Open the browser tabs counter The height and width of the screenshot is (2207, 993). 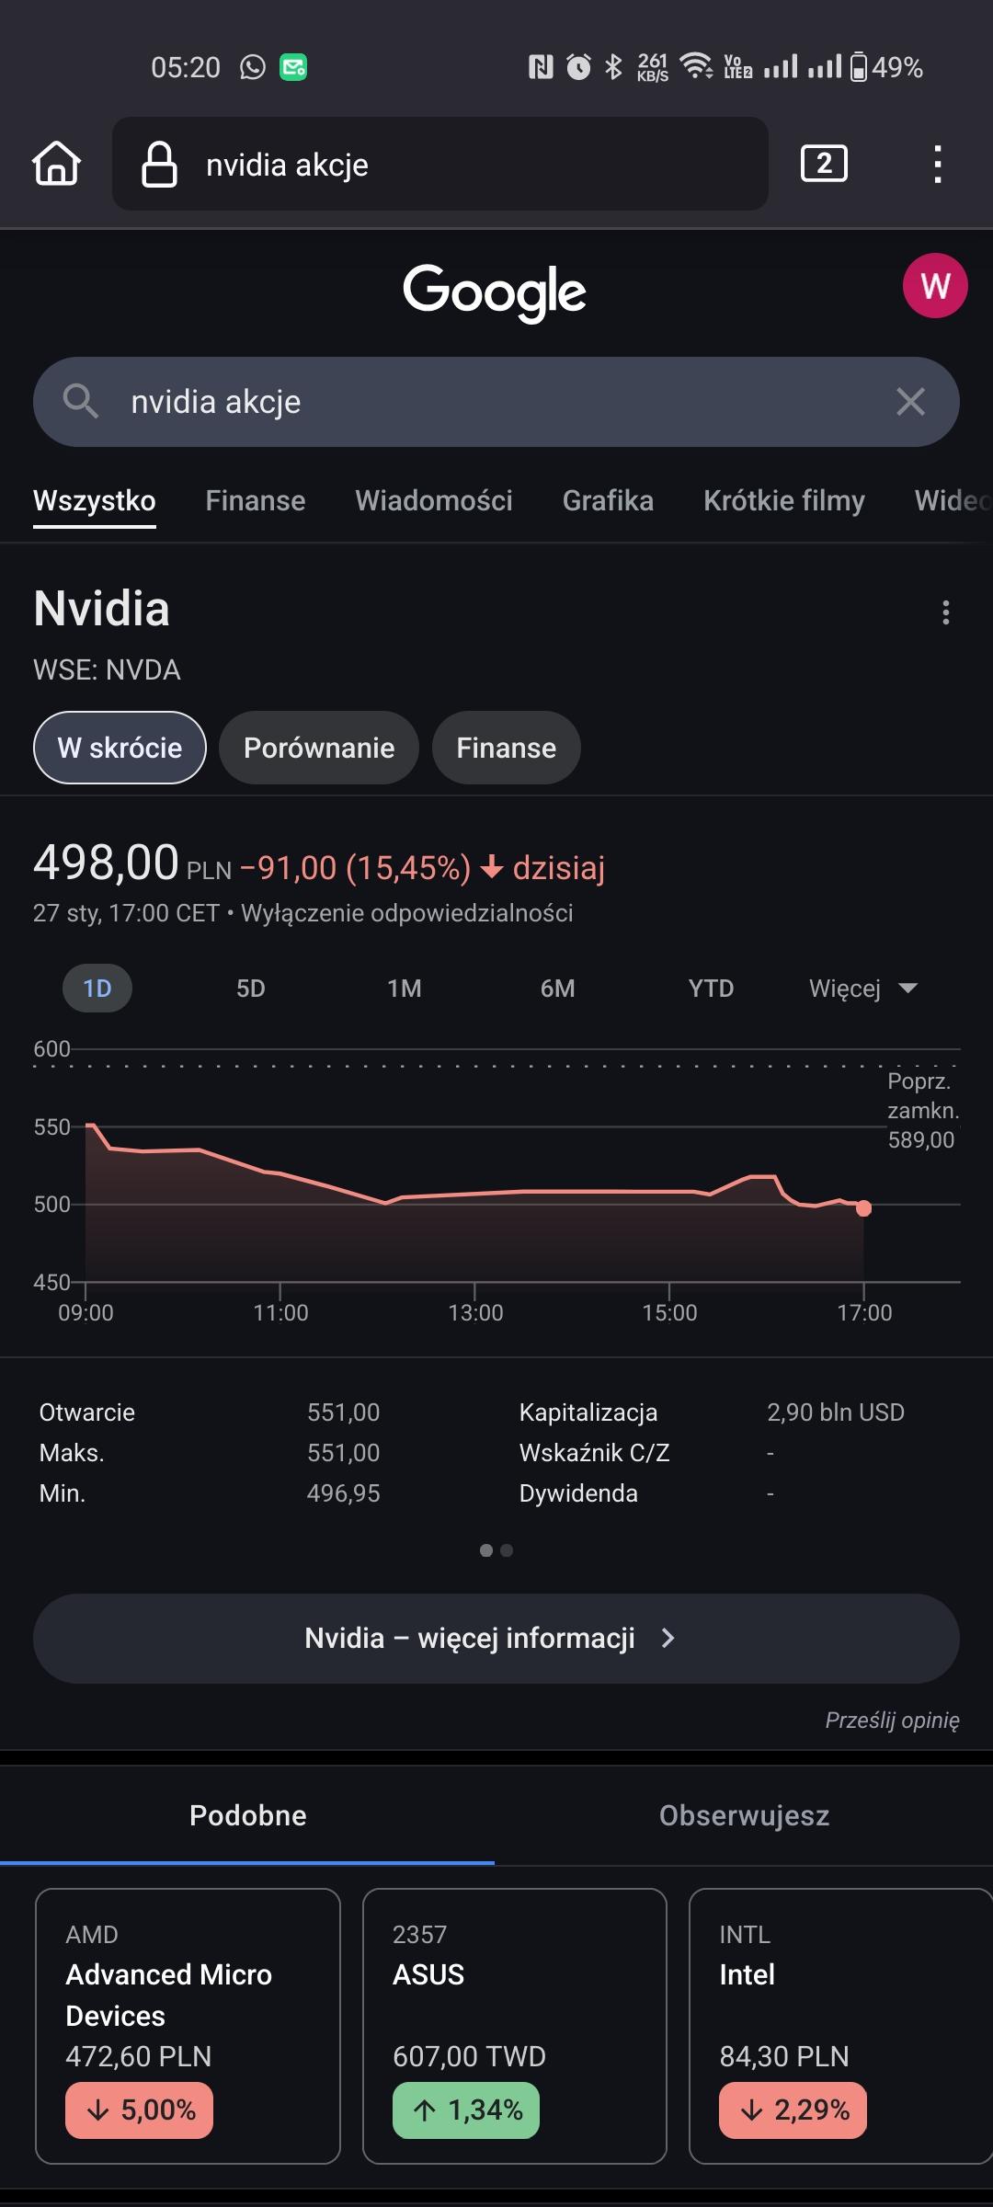[824, 164]
